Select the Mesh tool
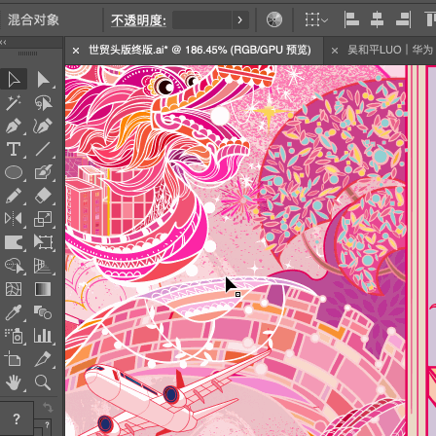The height and width of the screenshot is (436, 436). click(14, 289)
